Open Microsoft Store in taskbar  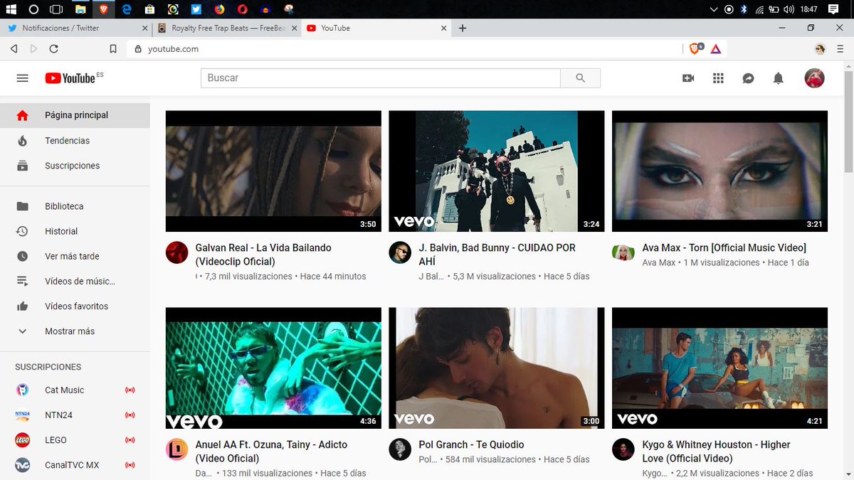click(x=149, y=9)
